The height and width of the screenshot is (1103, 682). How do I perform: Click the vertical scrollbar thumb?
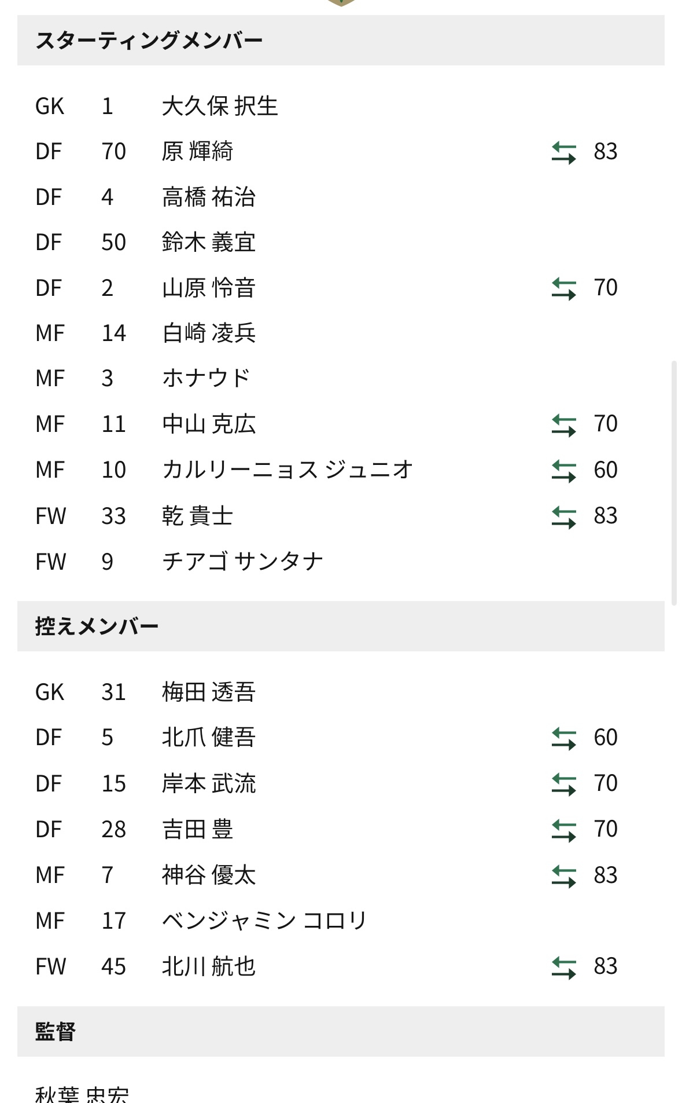674,483
